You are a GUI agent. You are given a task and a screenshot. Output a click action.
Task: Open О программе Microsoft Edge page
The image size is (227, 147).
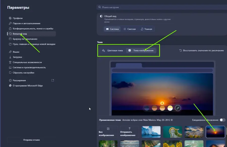coord(32,86)
